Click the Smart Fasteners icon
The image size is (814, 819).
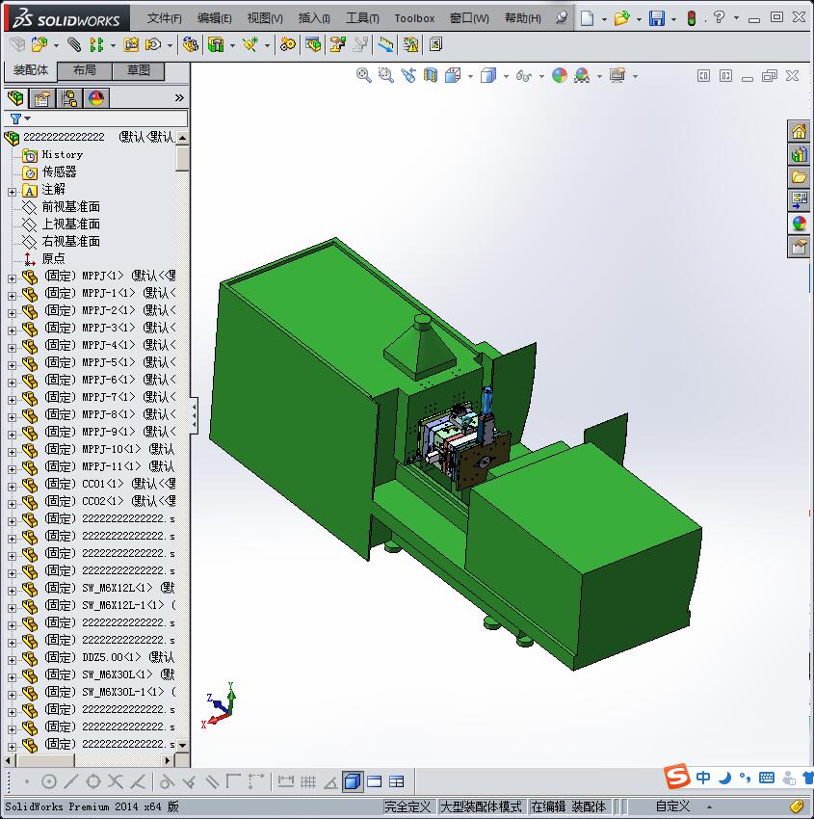click(x=131, y=45)
